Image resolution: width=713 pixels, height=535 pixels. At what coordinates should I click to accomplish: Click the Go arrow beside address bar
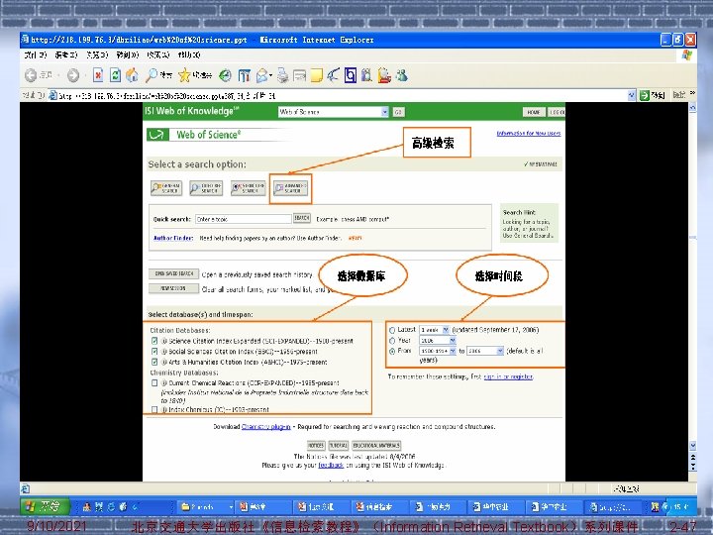pyautogui.click(x=645, y=95)
